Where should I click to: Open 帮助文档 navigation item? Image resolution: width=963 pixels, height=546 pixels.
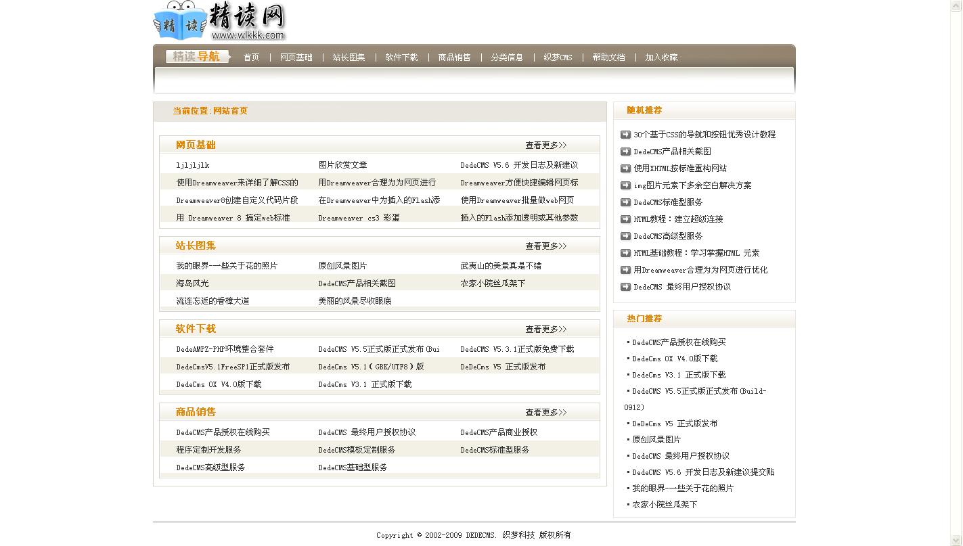(608, 58)
